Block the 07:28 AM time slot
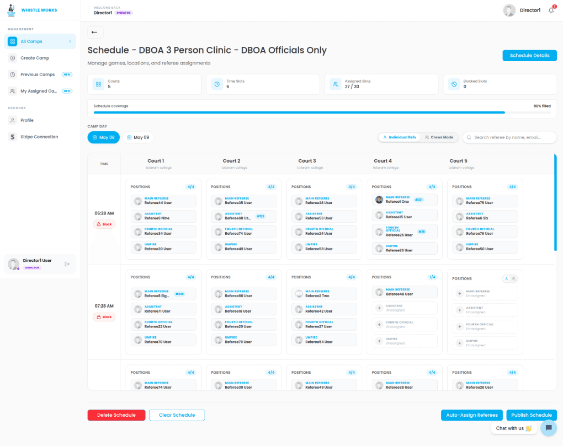This screenshot has height=446, width=563. pos(104,318)
